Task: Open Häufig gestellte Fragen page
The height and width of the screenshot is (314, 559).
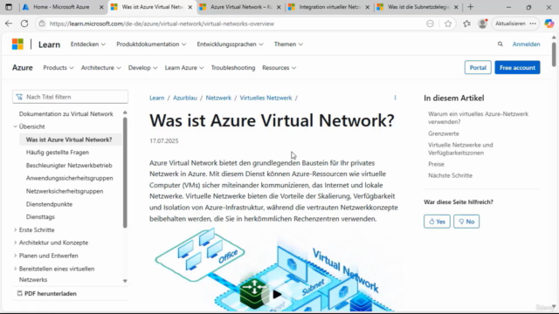Action: [x=58, y=153]
